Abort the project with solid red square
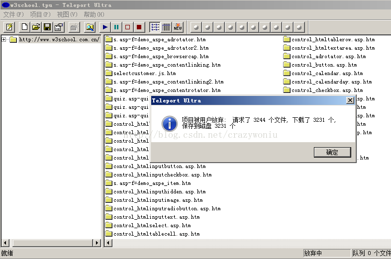391x259 pixels. click(x=139, y=27)
